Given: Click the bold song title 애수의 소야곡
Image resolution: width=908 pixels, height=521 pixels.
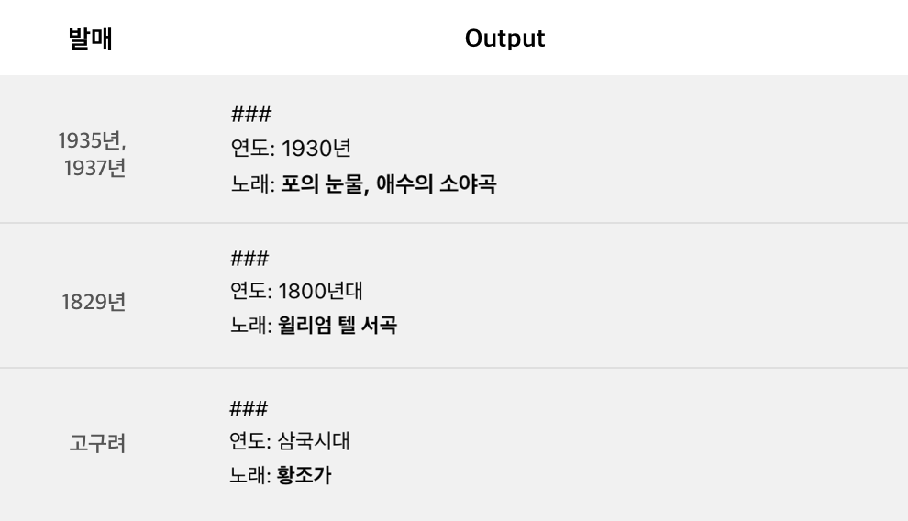Looking at the screenshot, I should (x=436, y=184).
